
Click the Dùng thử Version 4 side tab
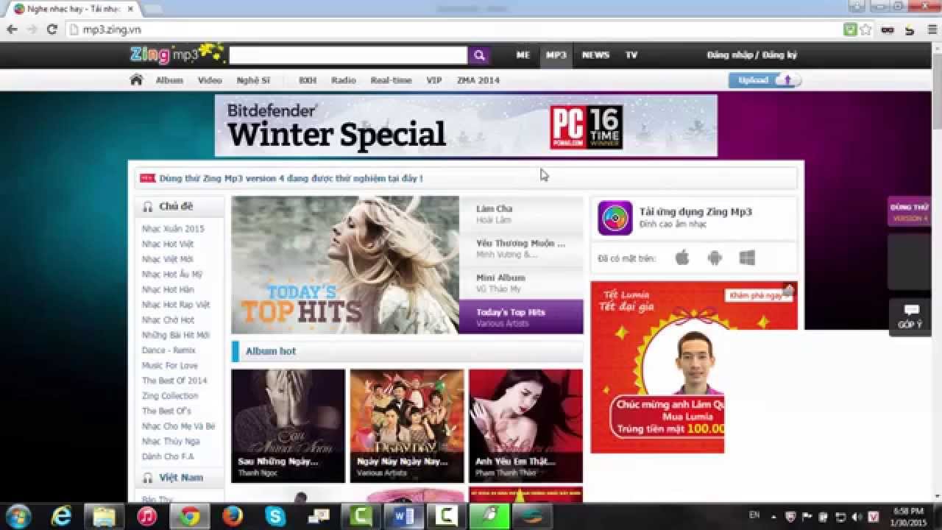click(910, 212)
